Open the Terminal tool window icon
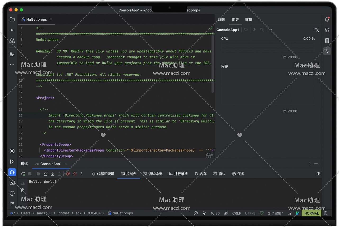 click(x=12, y=183)
